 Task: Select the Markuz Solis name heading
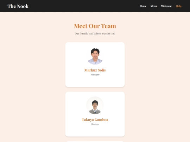click(x=95, y=70)
